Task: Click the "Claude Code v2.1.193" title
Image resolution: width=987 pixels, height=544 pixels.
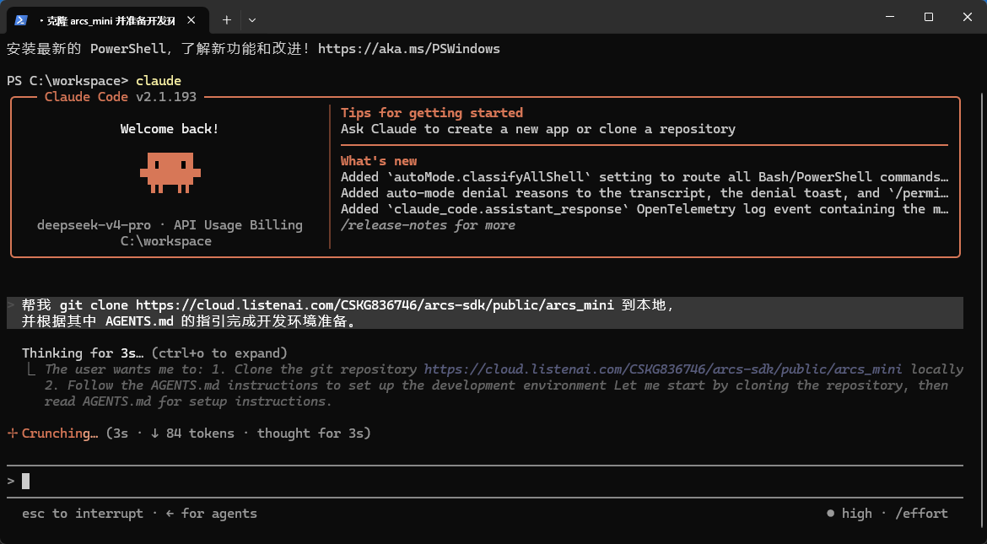Action: (x=121, y=97)
